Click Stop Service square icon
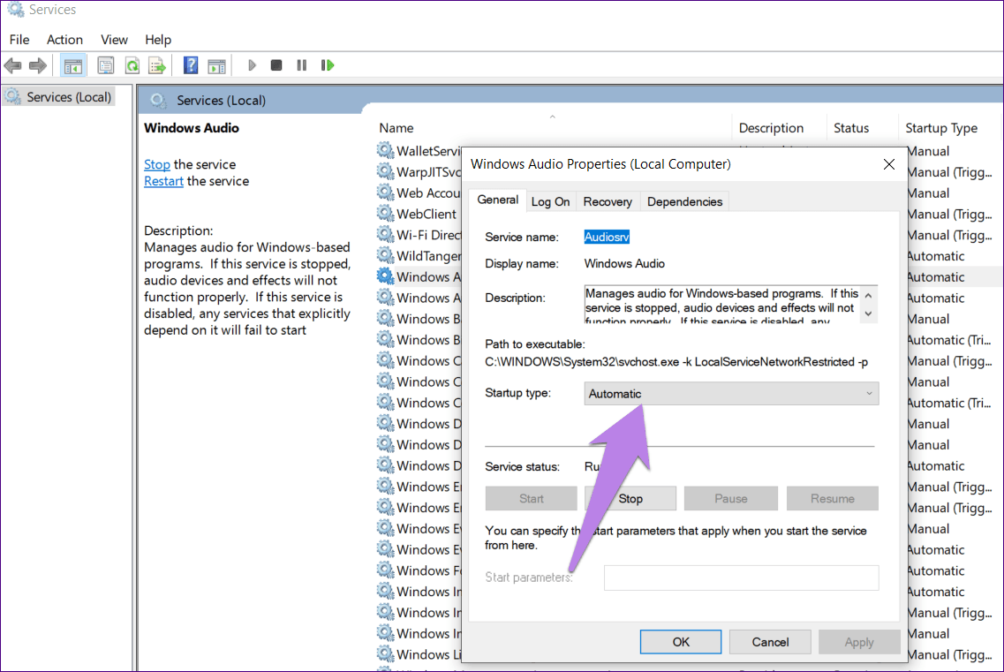The height and width of the screenshot is (672, 1004). pos(276,65)
